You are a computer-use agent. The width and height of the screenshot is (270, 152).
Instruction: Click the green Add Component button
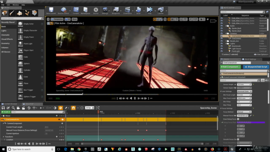pyautogui.click(x=231, y=67)
